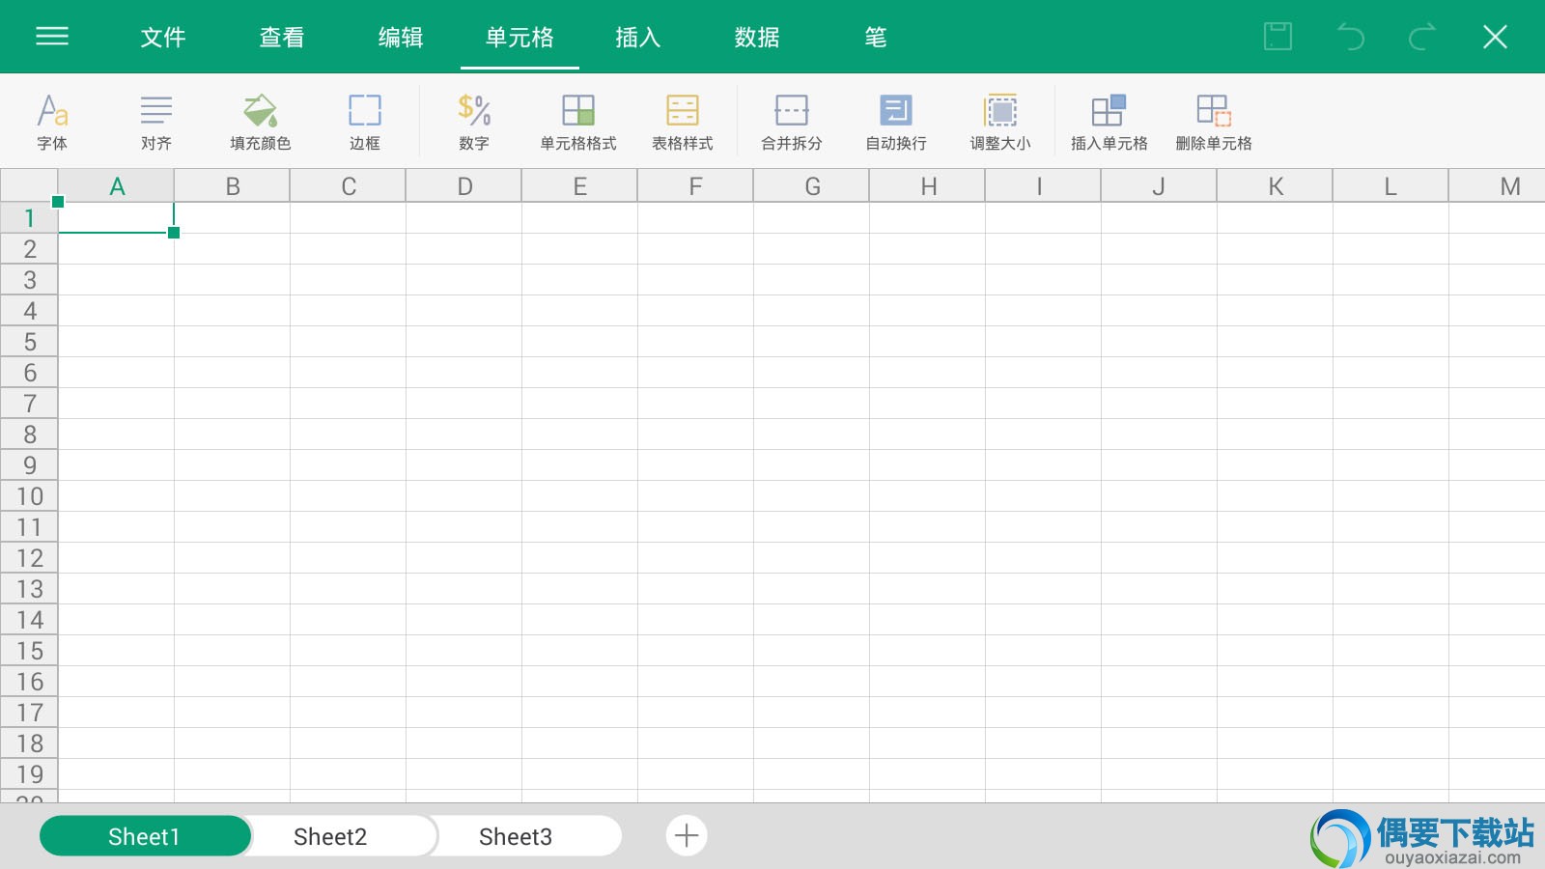The width and height of the screenshot is (1545, 869).
Task: Click the save disk icon
Action: 1278,37
